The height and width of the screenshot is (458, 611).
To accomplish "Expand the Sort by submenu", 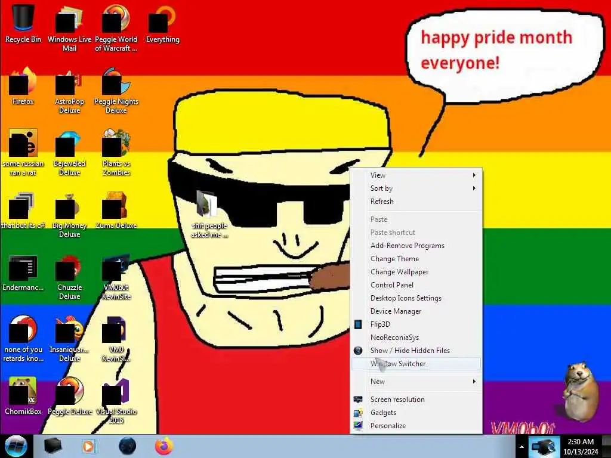I will click(x=416, y=188).
